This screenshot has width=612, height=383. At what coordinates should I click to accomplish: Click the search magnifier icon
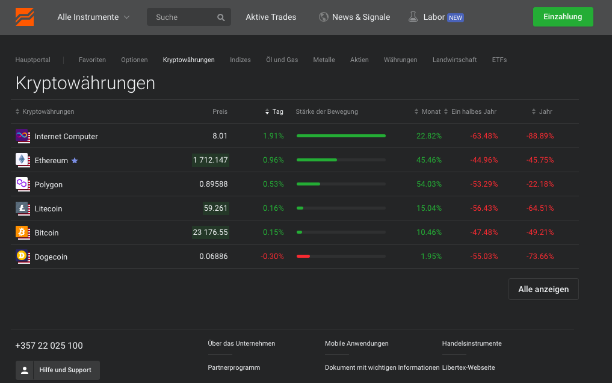221,17
